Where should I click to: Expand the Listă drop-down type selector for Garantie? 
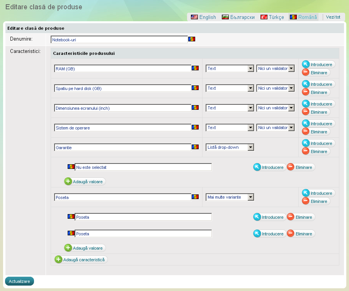click(x=230, y=147)
